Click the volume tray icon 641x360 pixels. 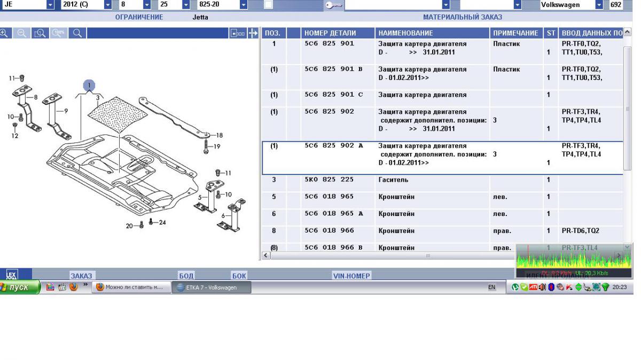coord(543,287)
